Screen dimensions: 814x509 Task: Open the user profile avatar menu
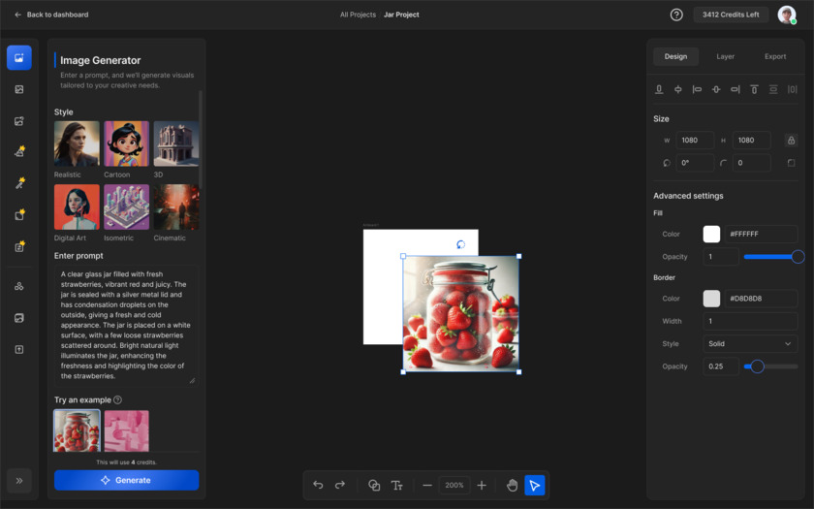pyautogui.click(x=786, y=15)
